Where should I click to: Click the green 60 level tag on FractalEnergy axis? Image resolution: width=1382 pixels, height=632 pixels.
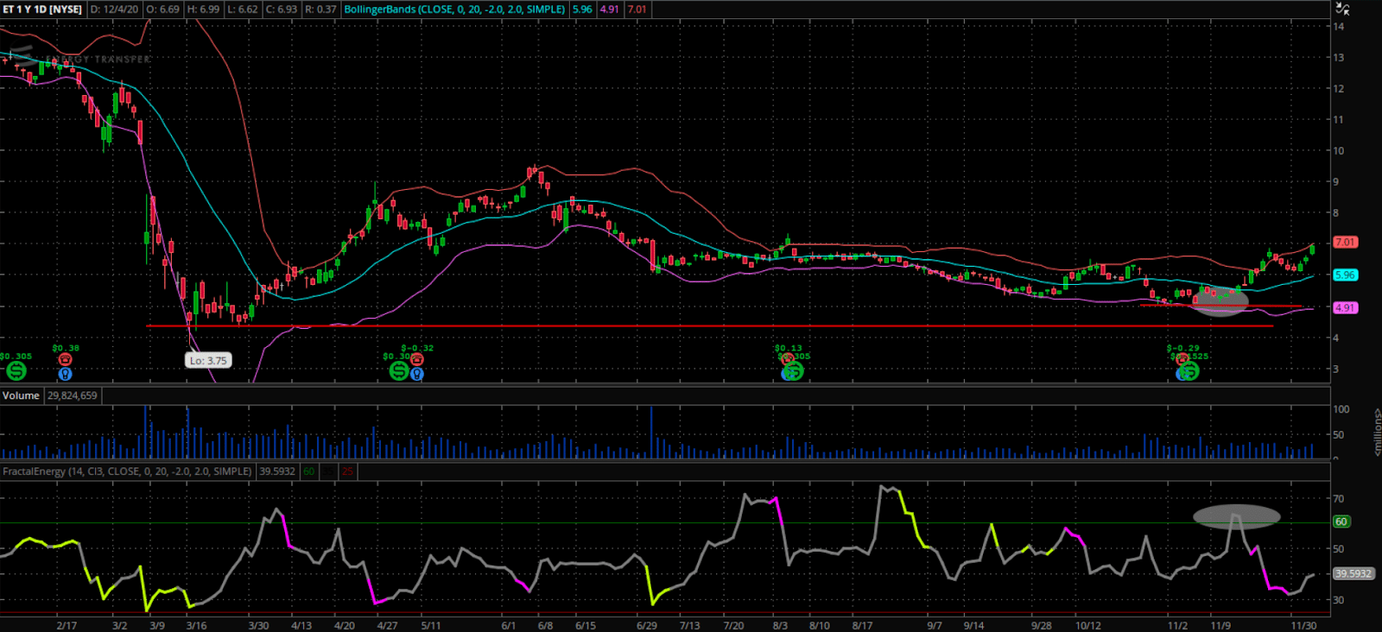1341,521
